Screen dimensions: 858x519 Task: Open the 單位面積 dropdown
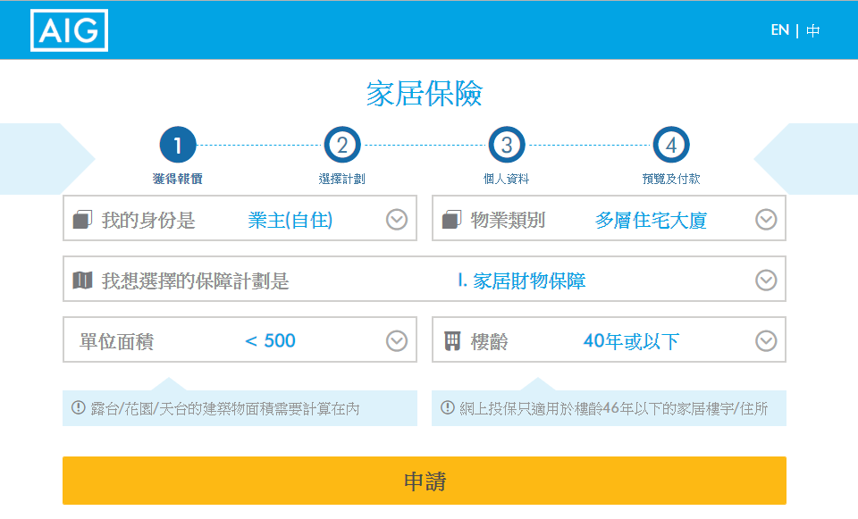click(x=396, y=339)
